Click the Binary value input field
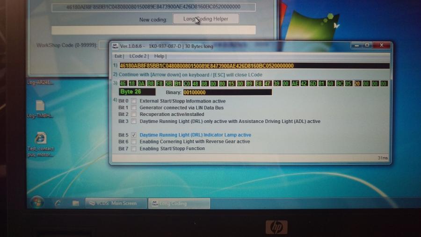The width and height of the screenshot is (421, 237). 227,93
